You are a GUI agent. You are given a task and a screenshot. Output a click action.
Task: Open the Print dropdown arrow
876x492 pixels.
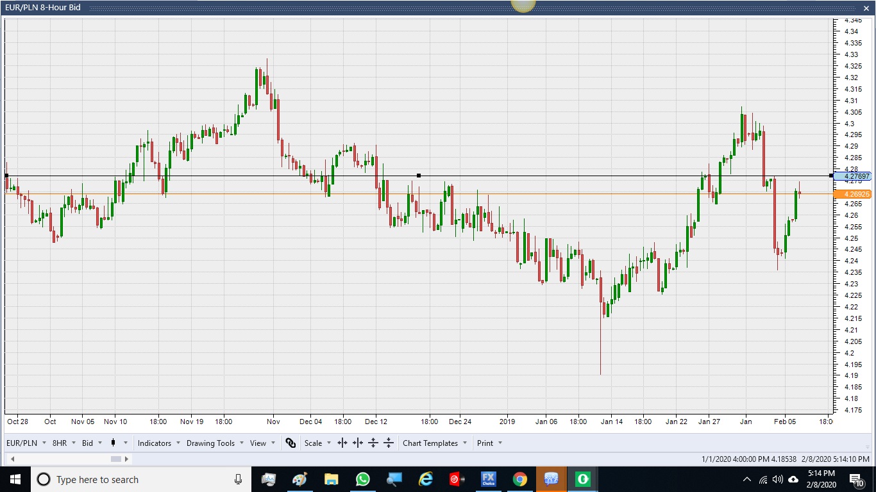tap(500, 443)
